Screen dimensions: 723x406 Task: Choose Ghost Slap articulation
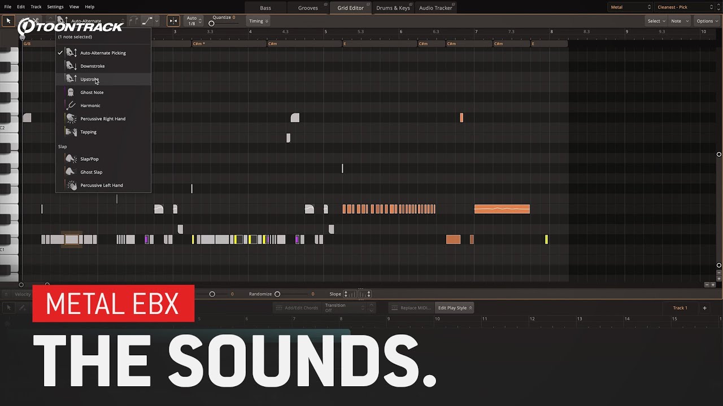103,172
